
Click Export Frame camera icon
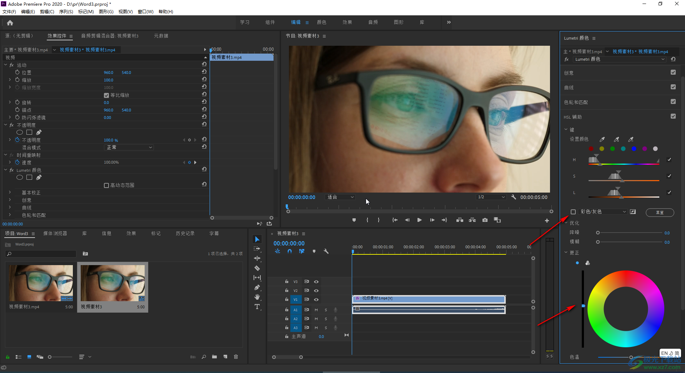click(x=485, y=220)
